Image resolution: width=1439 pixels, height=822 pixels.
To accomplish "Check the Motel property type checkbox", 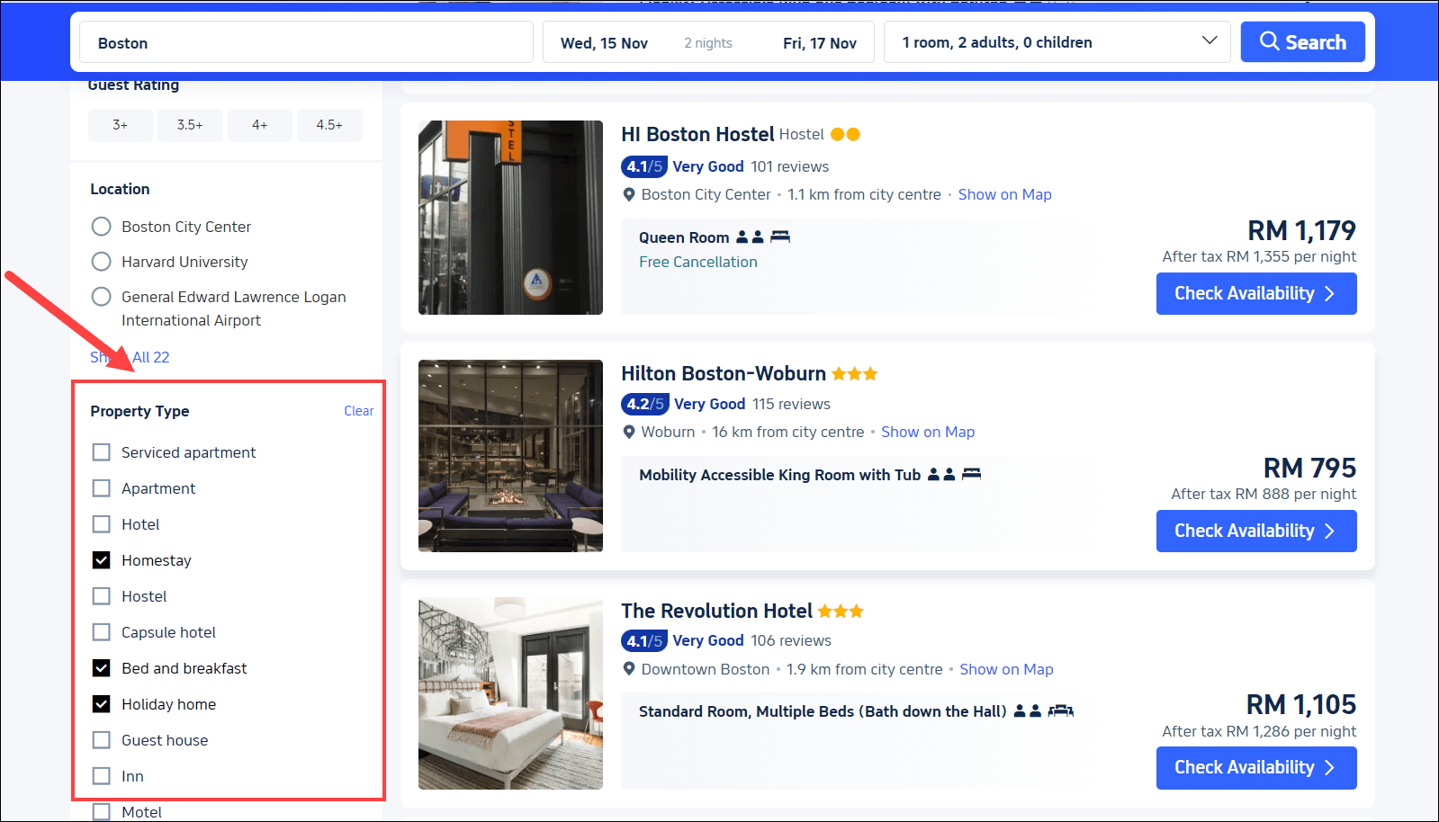I will (x=102, y=812).
